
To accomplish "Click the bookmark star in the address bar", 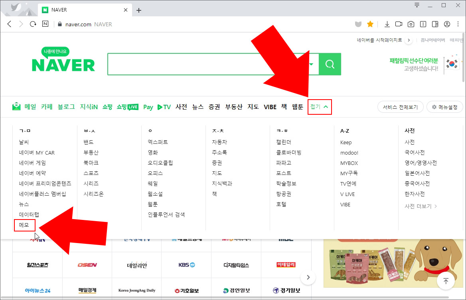I will pyautogui.click(x=370, y=24).
